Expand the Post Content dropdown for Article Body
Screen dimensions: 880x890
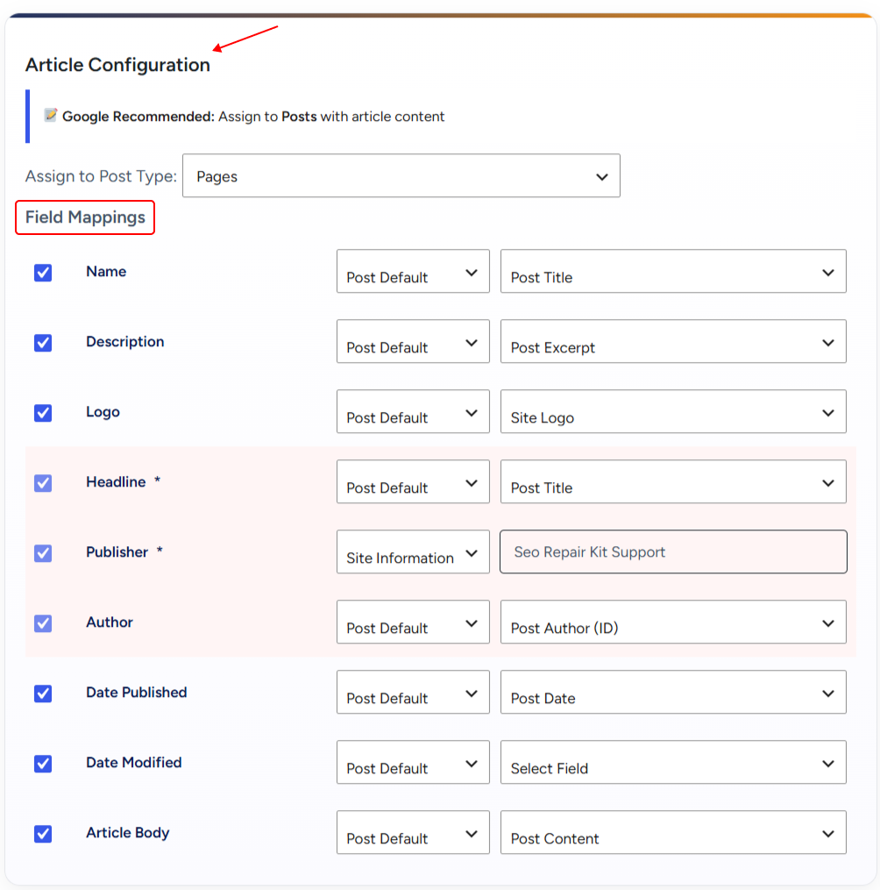(673, 833)
